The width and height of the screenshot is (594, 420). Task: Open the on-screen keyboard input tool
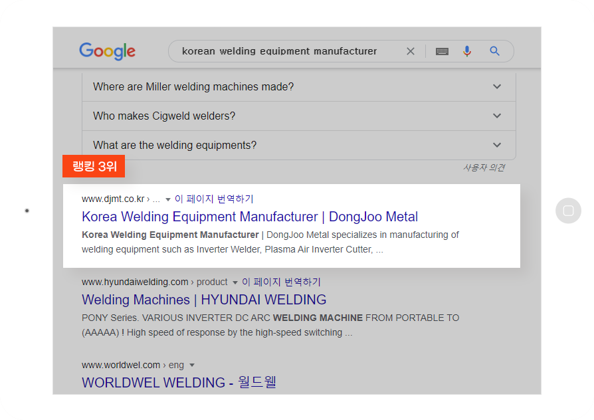click(442, 51)
